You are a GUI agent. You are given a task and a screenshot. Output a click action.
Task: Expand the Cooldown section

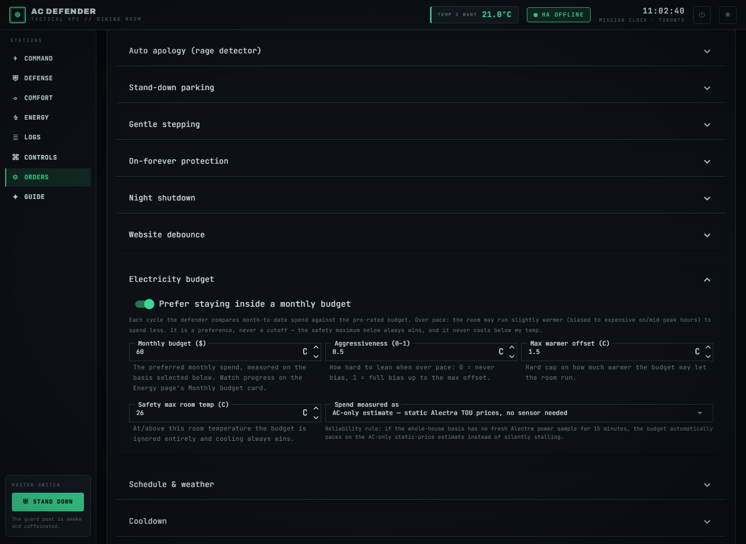point(421,521)
